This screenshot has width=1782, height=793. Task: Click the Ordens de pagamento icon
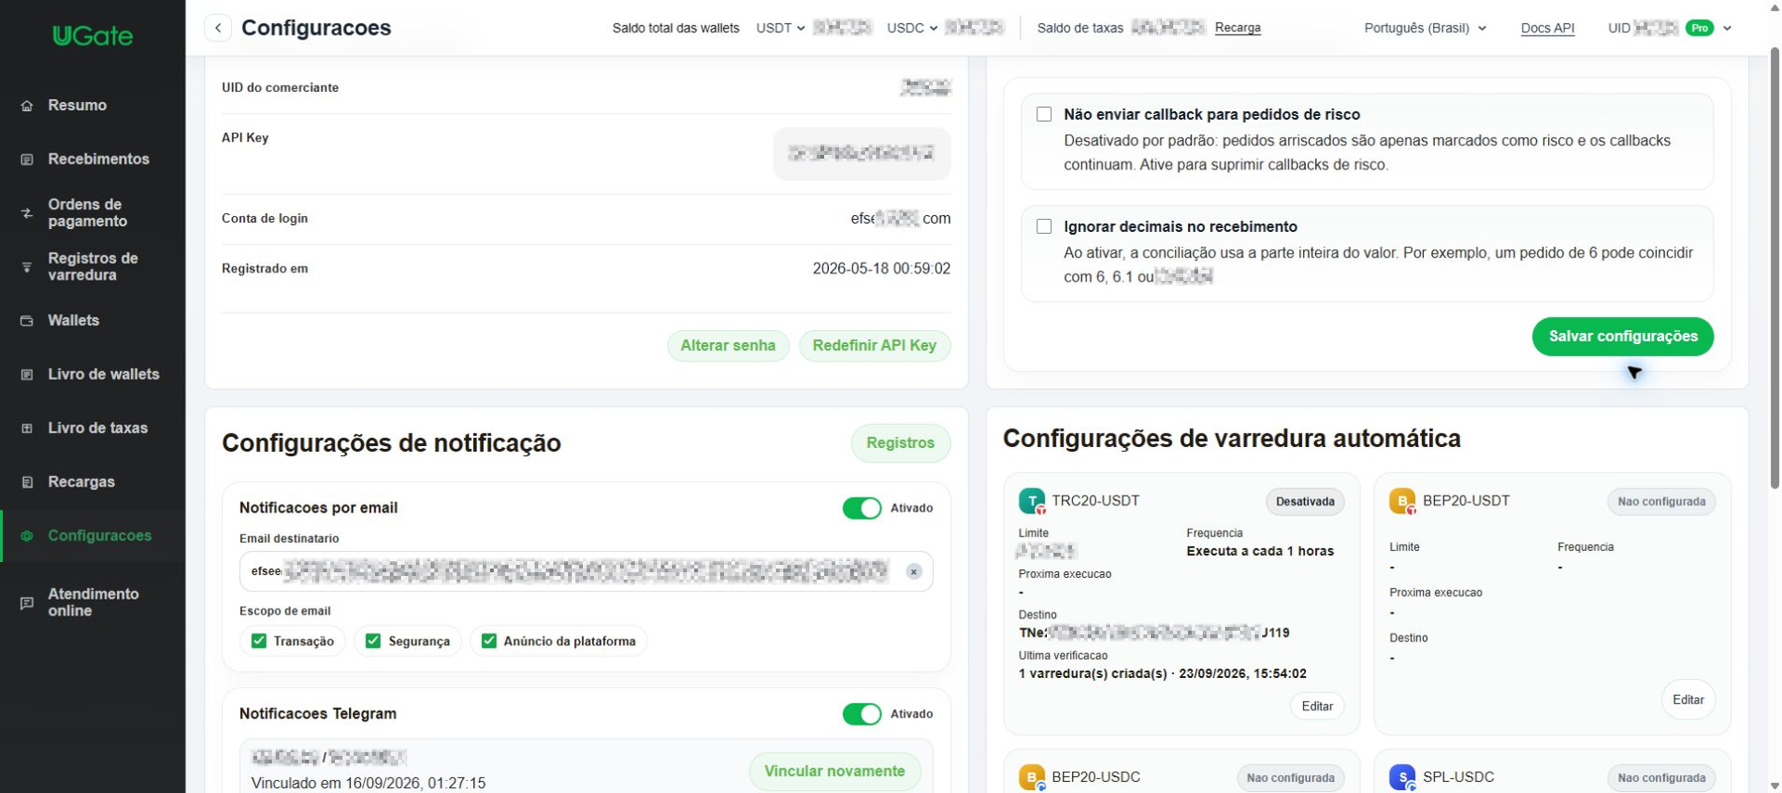[x=27, y=213]
